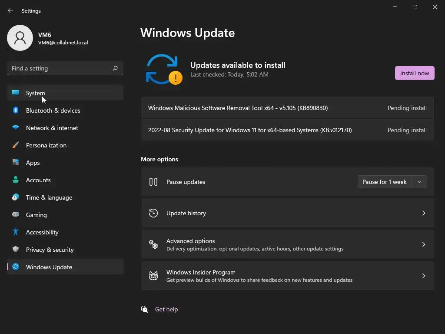Open the Update history chevron arrow
Viewport: 445px width, 334px height.
click(423, 213)
